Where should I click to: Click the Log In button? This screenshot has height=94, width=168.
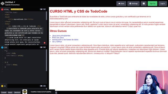pyautogui.click(x=162, y=3)
